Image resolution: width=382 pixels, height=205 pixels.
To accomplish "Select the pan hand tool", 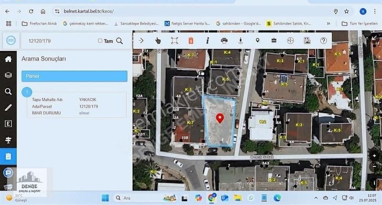I will coord(158,41).
